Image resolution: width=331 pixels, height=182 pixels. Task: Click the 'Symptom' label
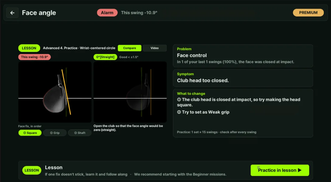185,74
